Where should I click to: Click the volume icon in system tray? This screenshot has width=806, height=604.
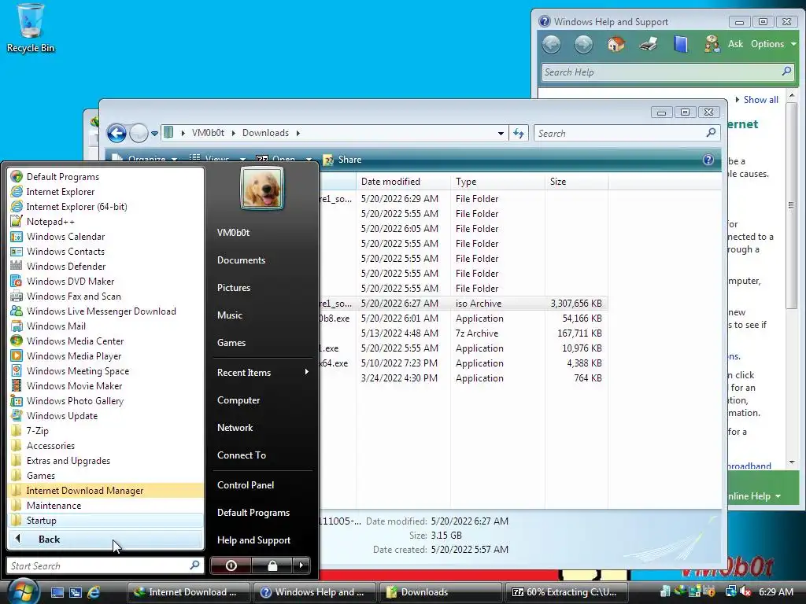[x=745, y=591]
